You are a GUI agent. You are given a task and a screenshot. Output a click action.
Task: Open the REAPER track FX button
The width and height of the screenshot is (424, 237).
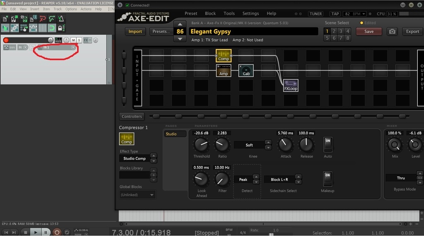(86, 40)
